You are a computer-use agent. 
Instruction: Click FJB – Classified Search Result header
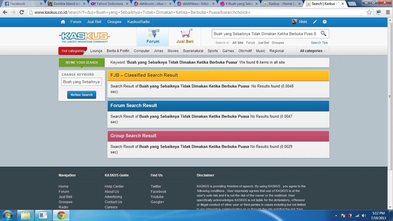coord(218,76)
